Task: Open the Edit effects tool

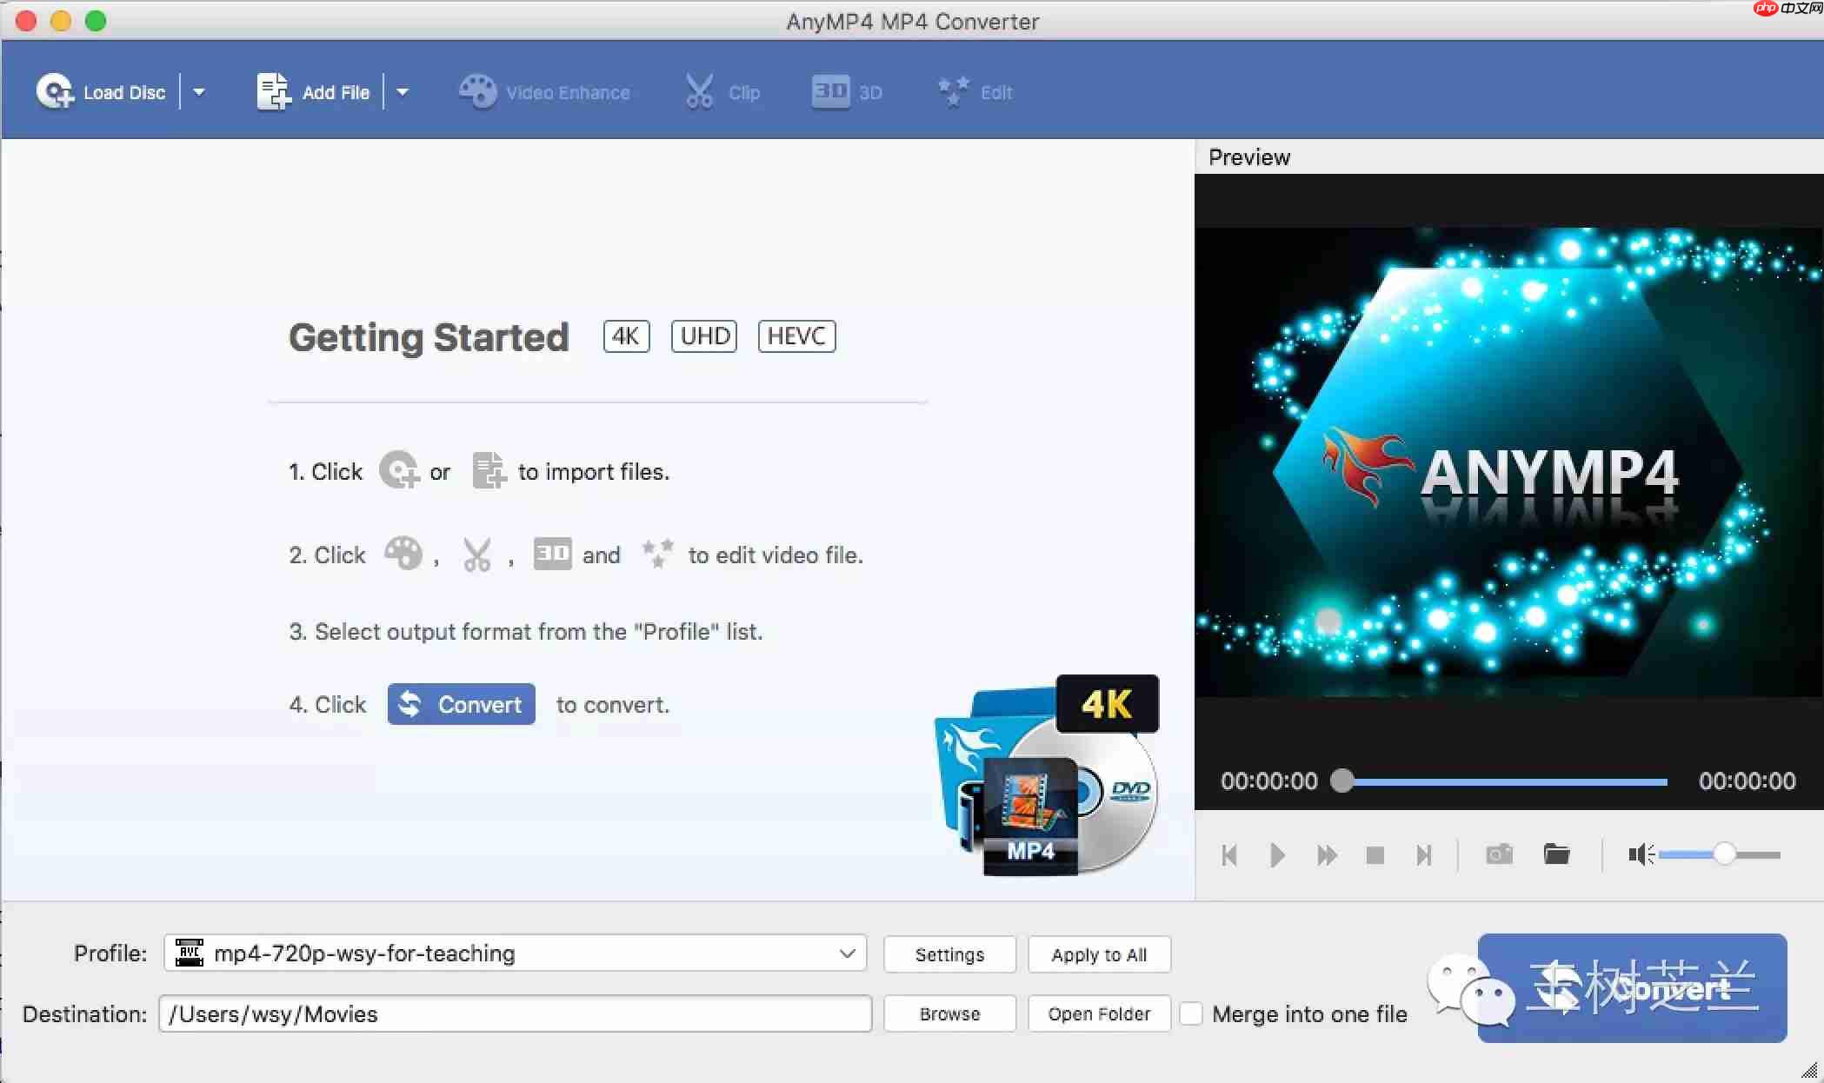Action: coord(975,92)
